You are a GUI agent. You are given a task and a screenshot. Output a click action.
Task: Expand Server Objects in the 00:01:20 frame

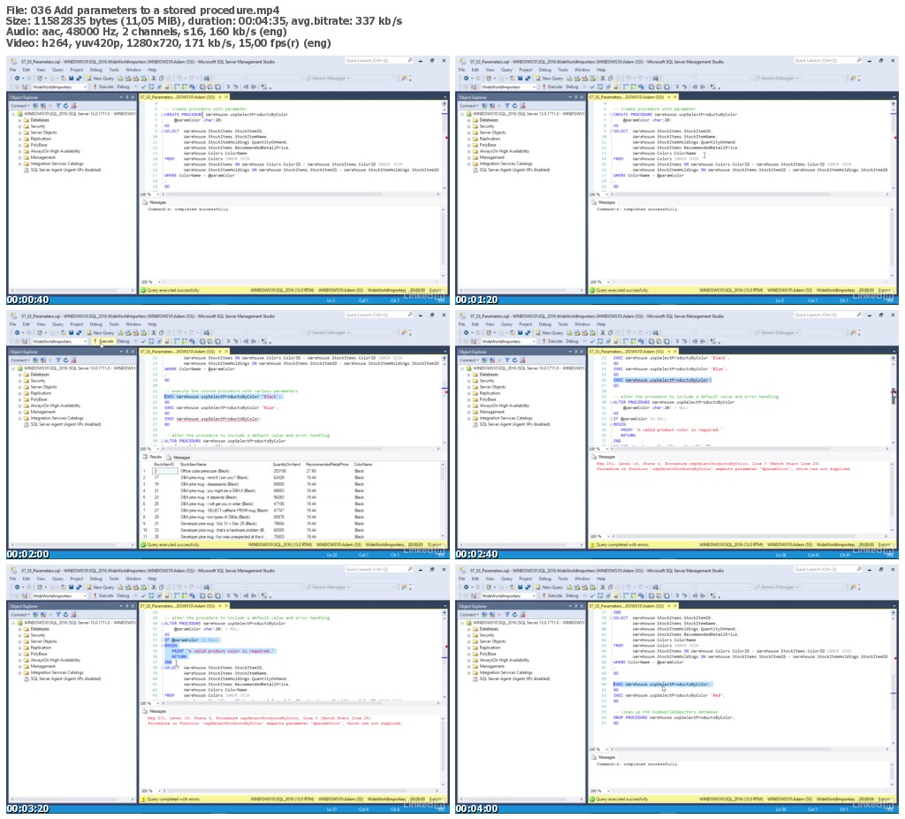468,133
